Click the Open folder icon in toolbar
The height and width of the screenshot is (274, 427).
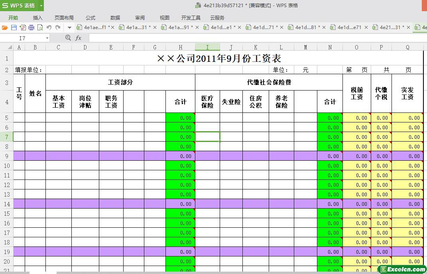point(5,28)
